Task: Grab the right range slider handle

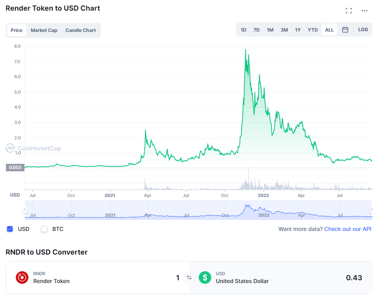Action: 371,210
